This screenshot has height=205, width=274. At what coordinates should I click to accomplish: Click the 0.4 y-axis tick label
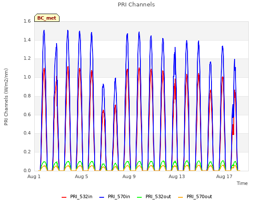pyautogui.click(x=27, y=133)
